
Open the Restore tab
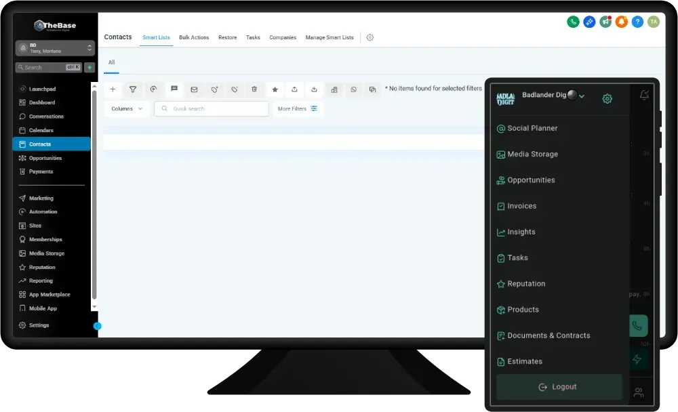pos(227,38)
